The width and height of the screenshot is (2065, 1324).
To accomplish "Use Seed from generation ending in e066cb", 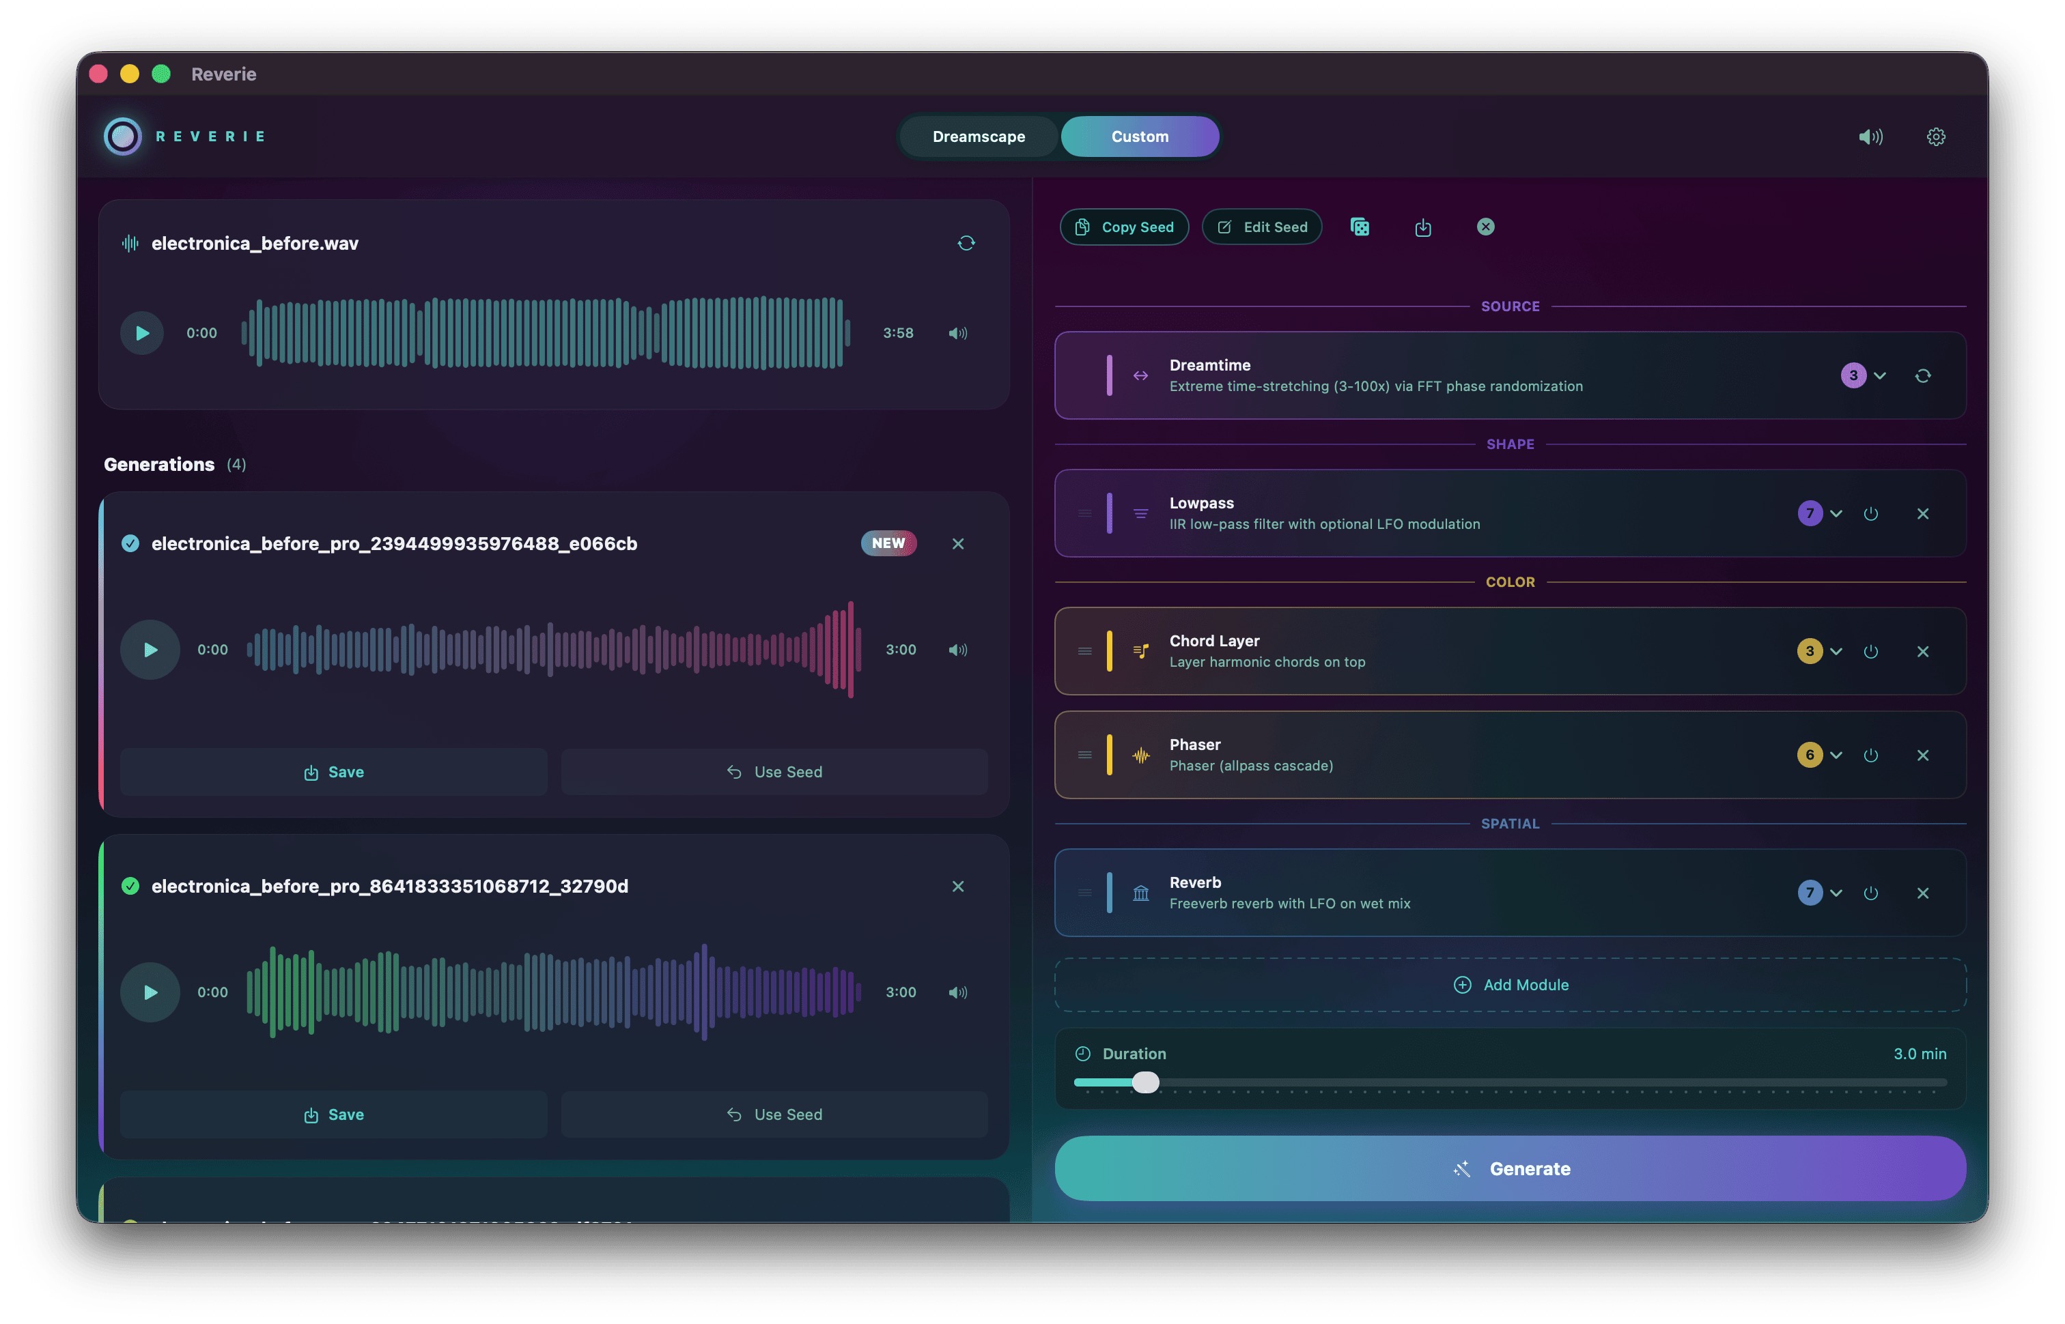I will (x=774, y=772).
